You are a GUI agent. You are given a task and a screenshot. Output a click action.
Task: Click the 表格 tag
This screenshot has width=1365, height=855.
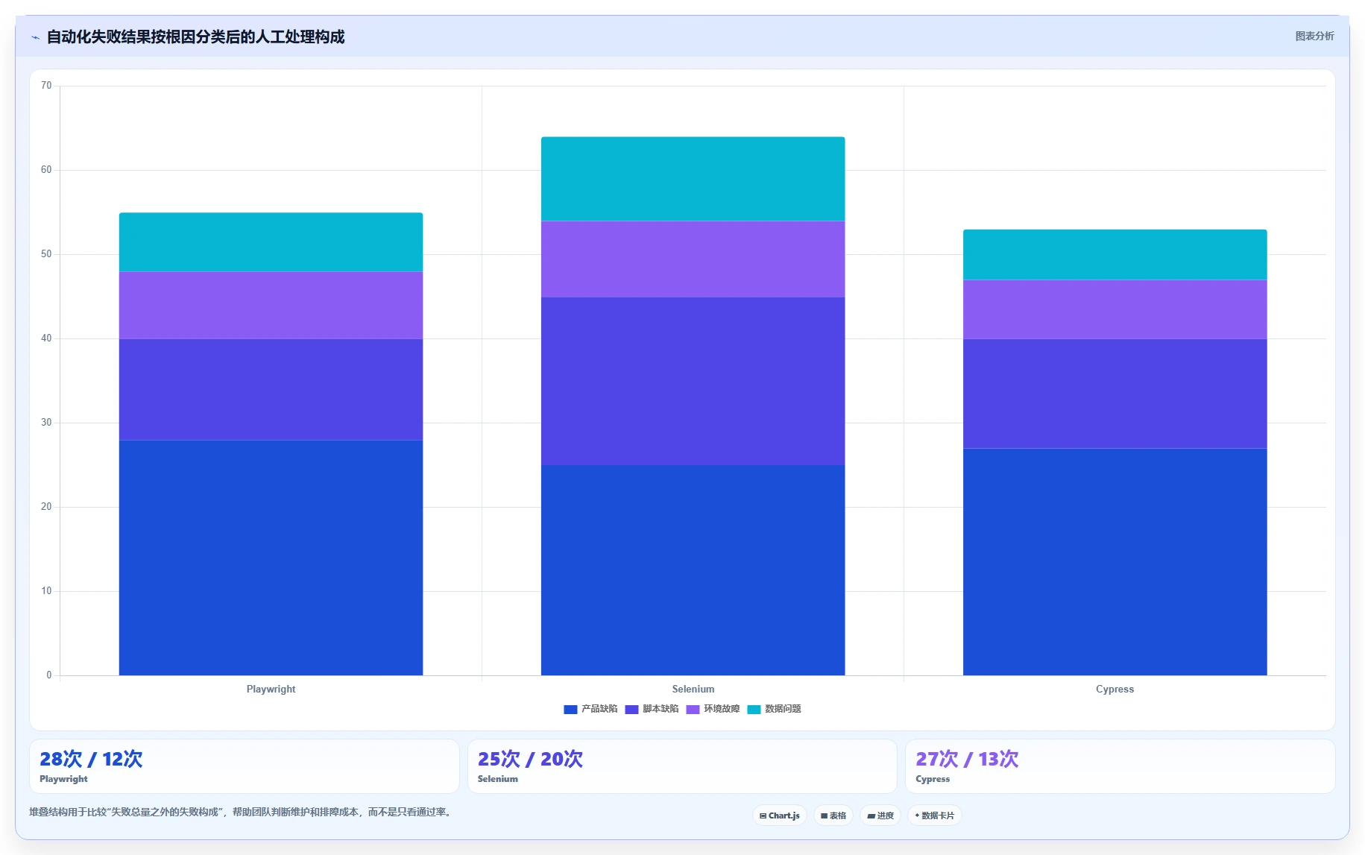tap(833, 815)
